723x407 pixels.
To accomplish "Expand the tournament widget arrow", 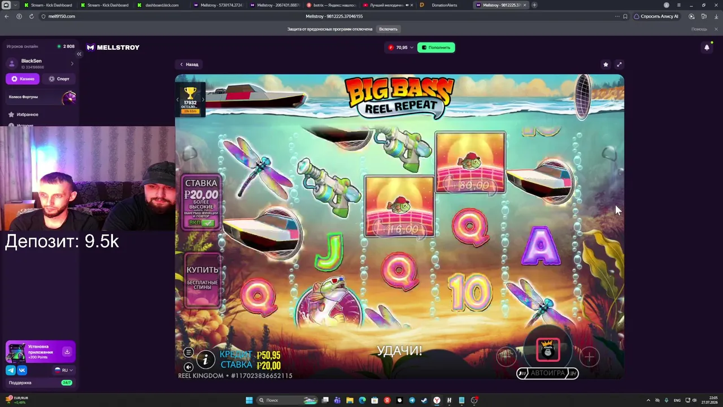I will (x=203, y=99).
